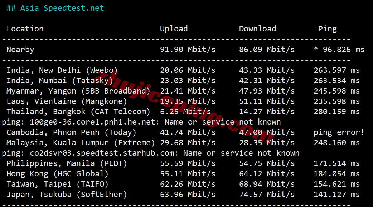Click the '## Asia Speedtest.net' heading

[55, 8]
